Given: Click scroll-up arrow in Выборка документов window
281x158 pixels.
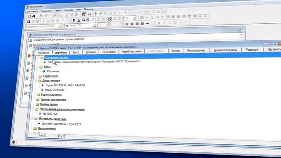Looking at the screenshot, I should click(x=241, y=35).
